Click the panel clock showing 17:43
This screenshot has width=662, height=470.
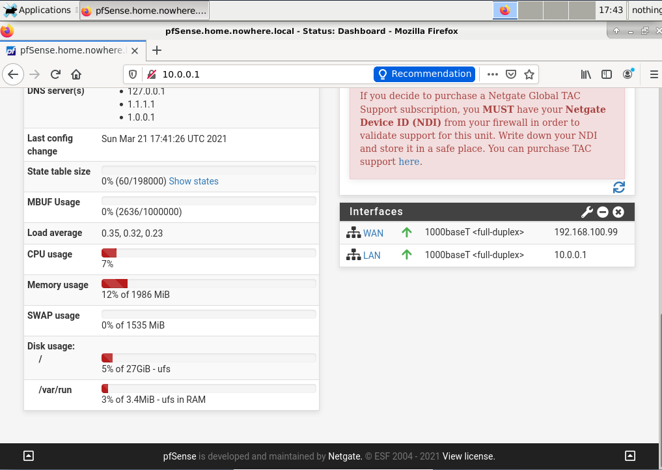(611, 10)
